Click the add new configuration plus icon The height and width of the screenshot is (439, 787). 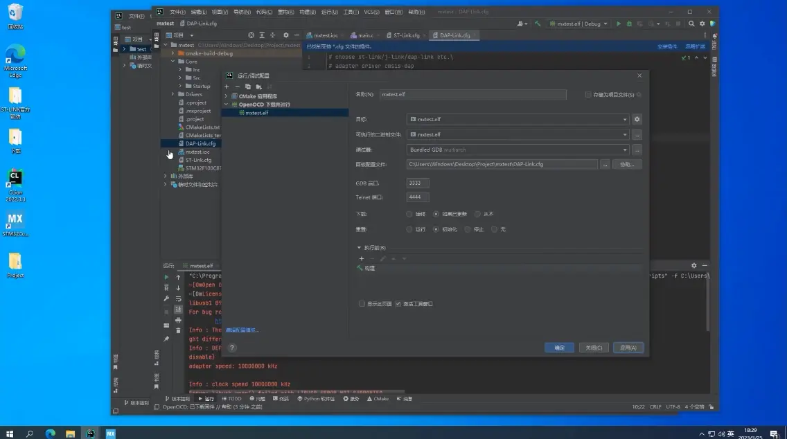pos(227,87)
